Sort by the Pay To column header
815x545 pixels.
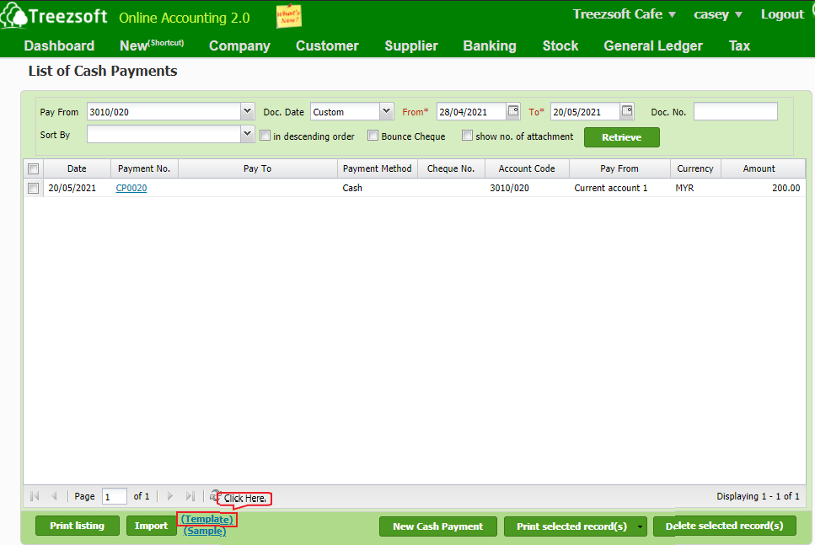257,168
